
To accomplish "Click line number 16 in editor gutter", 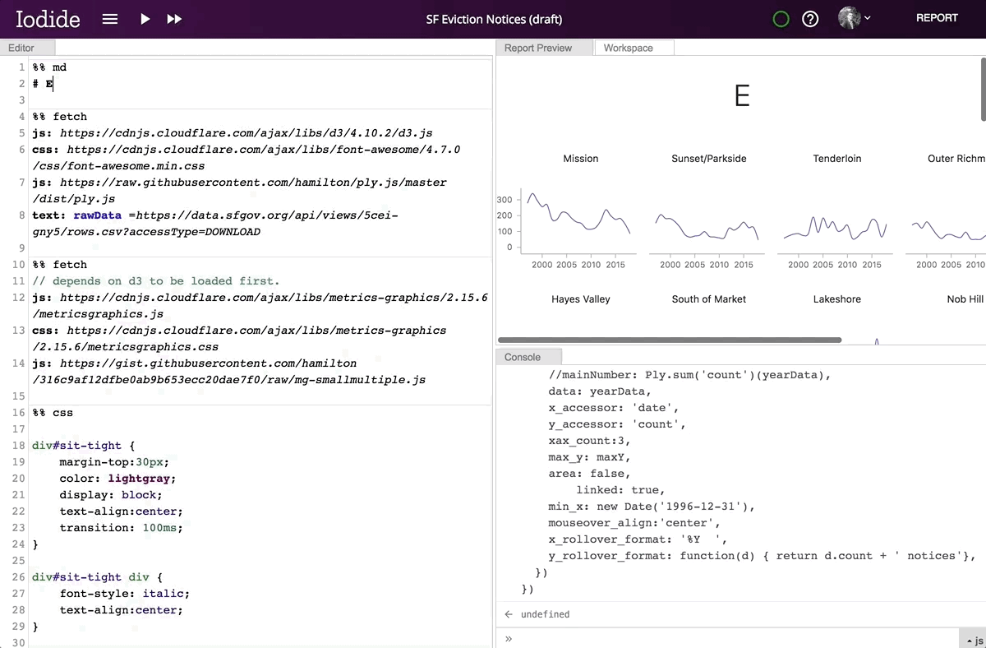I will (x=18, y=413).
